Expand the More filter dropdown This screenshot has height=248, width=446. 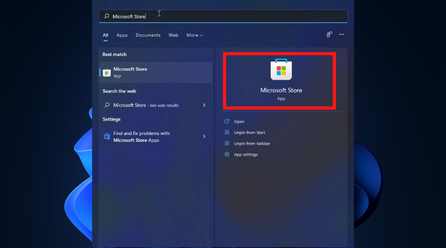(x=195, y=35)
